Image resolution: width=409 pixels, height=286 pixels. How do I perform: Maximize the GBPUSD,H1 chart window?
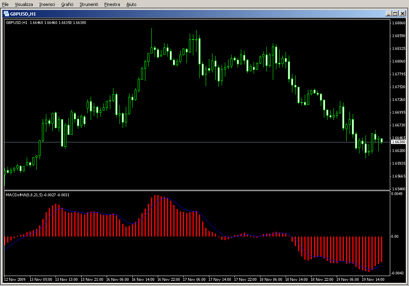click(x=395, y=14)
